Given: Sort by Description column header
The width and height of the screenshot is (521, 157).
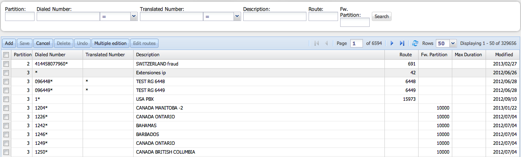Looking at the screenshot, I should point(259,55).
